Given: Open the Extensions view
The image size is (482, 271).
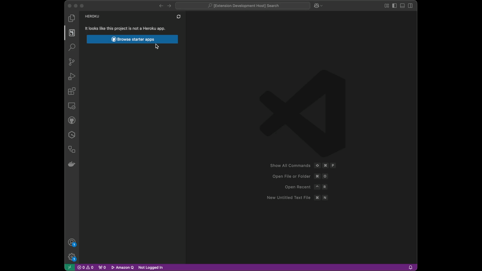Looking at the screenshot, I should (x=72, y=91).
